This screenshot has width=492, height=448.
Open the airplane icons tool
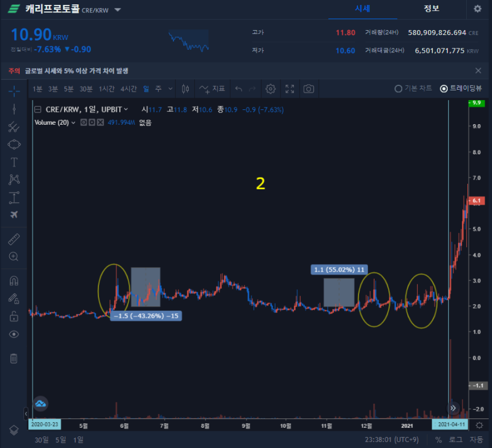[14, 214]
